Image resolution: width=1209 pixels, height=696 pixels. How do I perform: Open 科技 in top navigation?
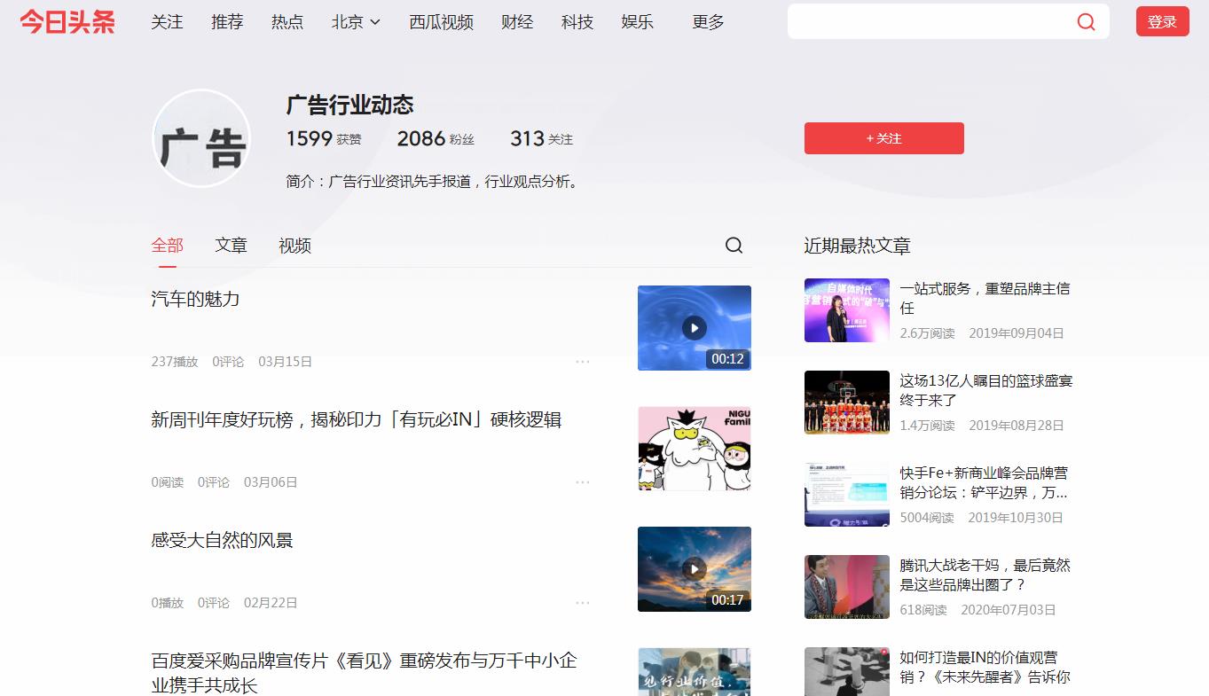click(577, 22)
